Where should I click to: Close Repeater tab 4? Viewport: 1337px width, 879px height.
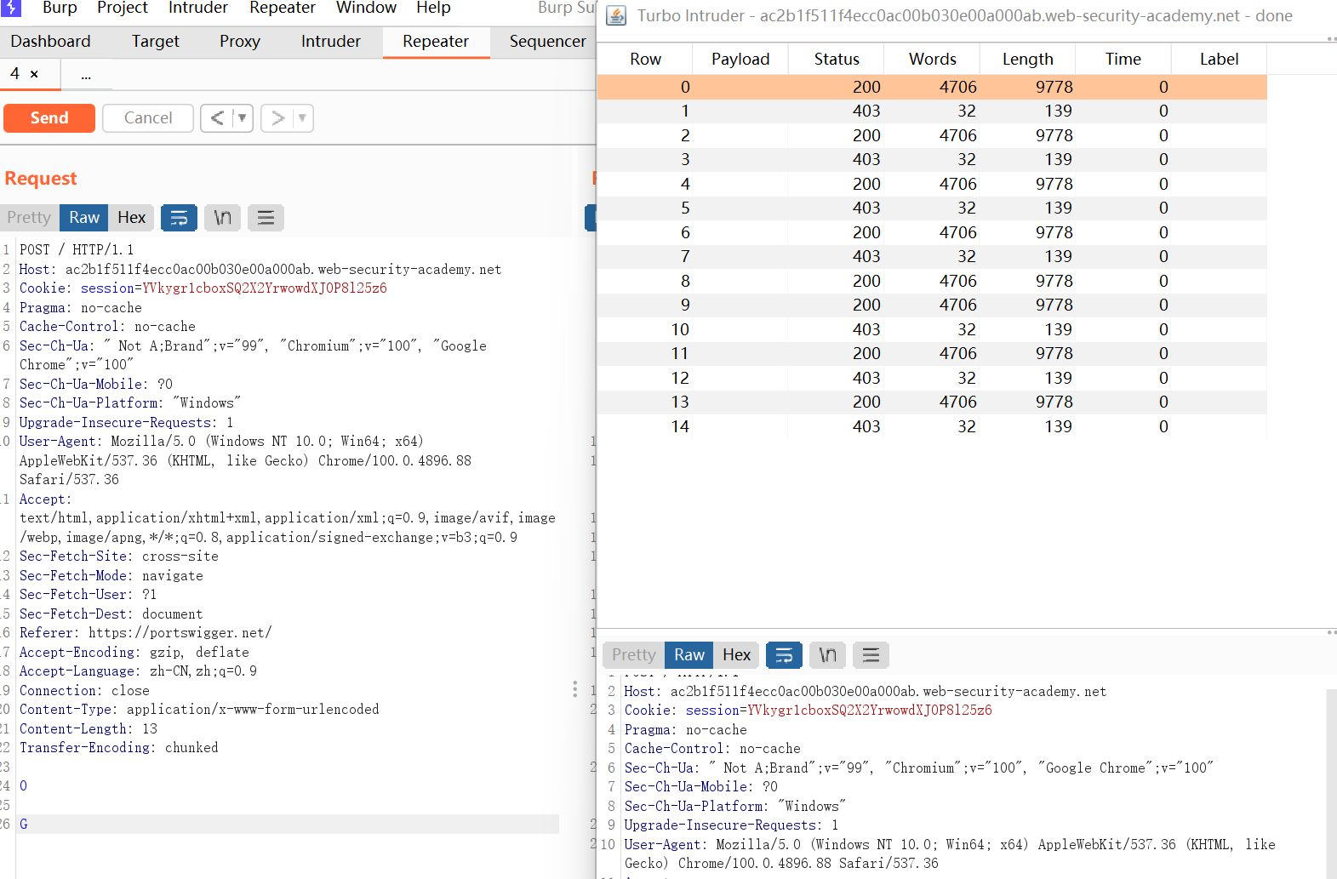[34, 75]
